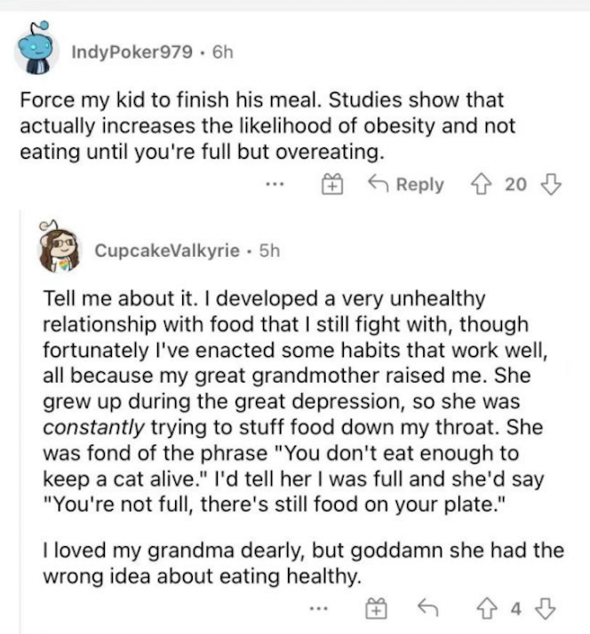Screen dimensions: 590x634
Task: Give award to IndyPoker979's comment
Action: 332,185
